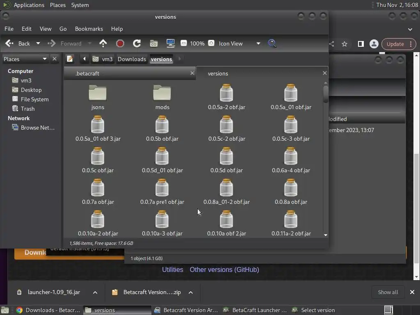Select the 0.0.11a-2 obf.jar file
The width and height of the screenshot is (420, 315).
(291, 224)
